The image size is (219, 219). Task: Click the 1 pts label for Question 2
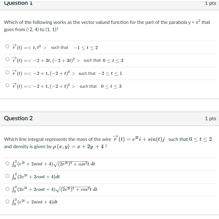(x=210, y=118)
